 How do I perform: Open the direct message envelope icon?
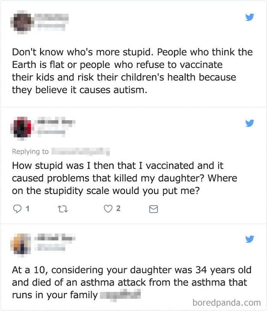click(x=153, y=209)
